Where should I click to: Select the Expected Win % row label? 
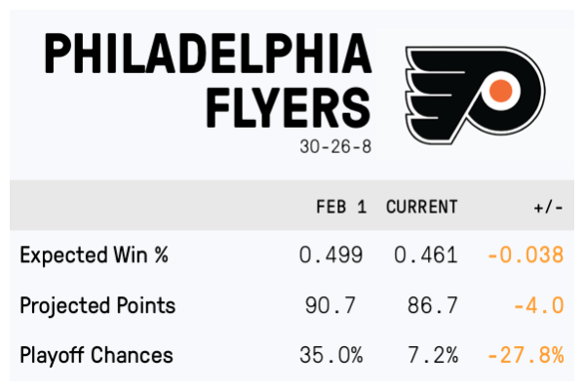[x=95, y=255]
